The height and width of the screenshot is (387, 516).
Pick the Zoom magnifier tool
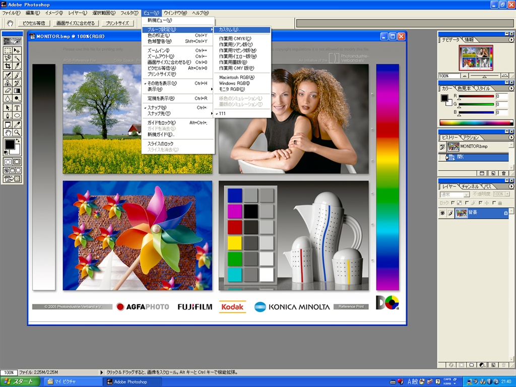(x=17, y=133)
